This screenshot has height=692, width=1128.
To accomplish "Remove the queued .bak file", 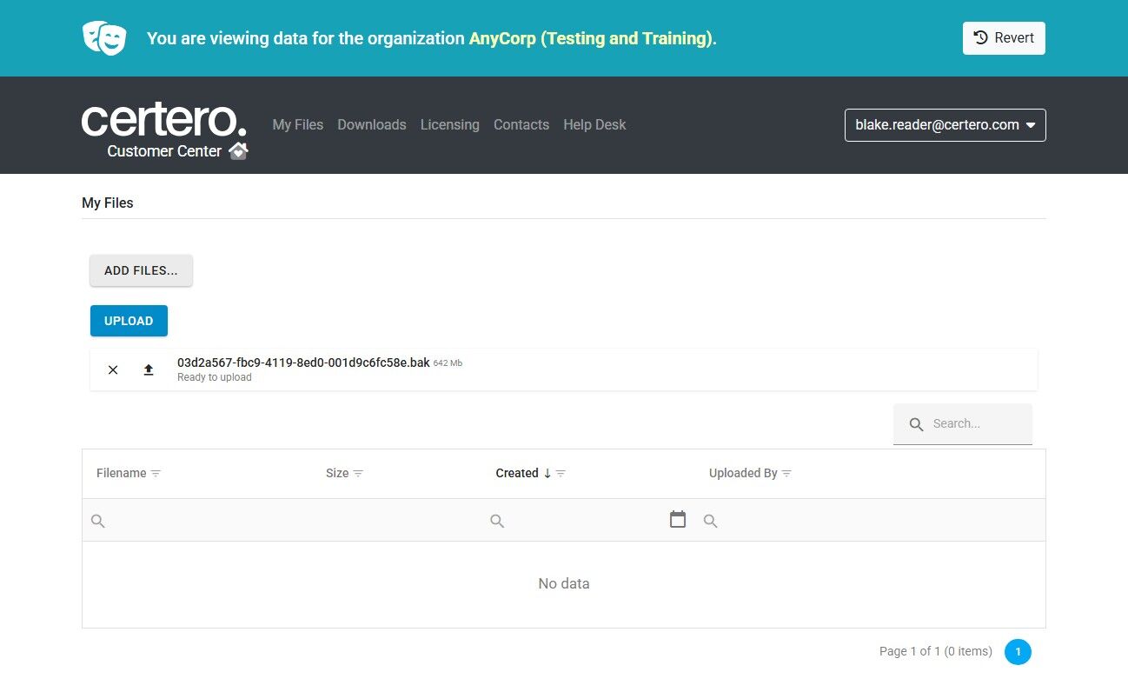I will pyautogui.click(x=113, y=369).
